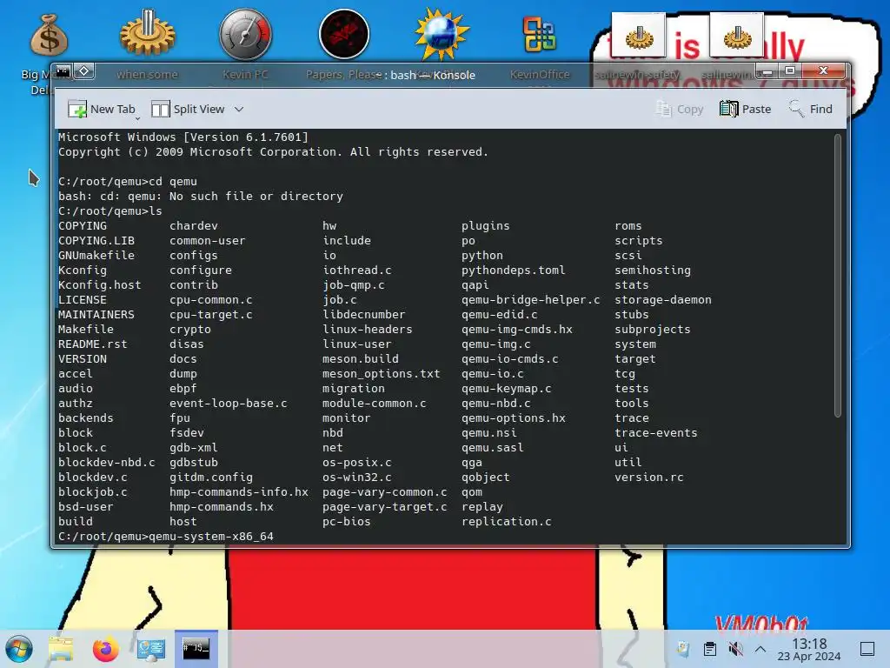
Task: Click the Konsole terminal vertical scrollbar
Action: (838, 276)
